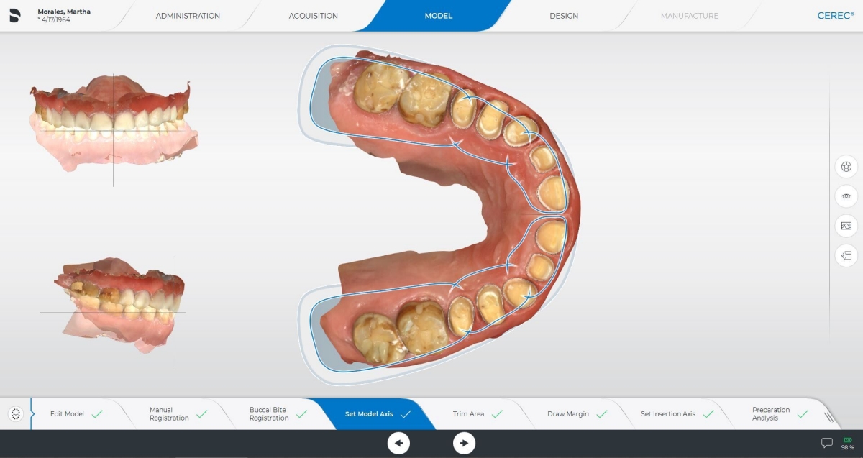Switch to the ACQUISITION phase tab

[313, 16]
